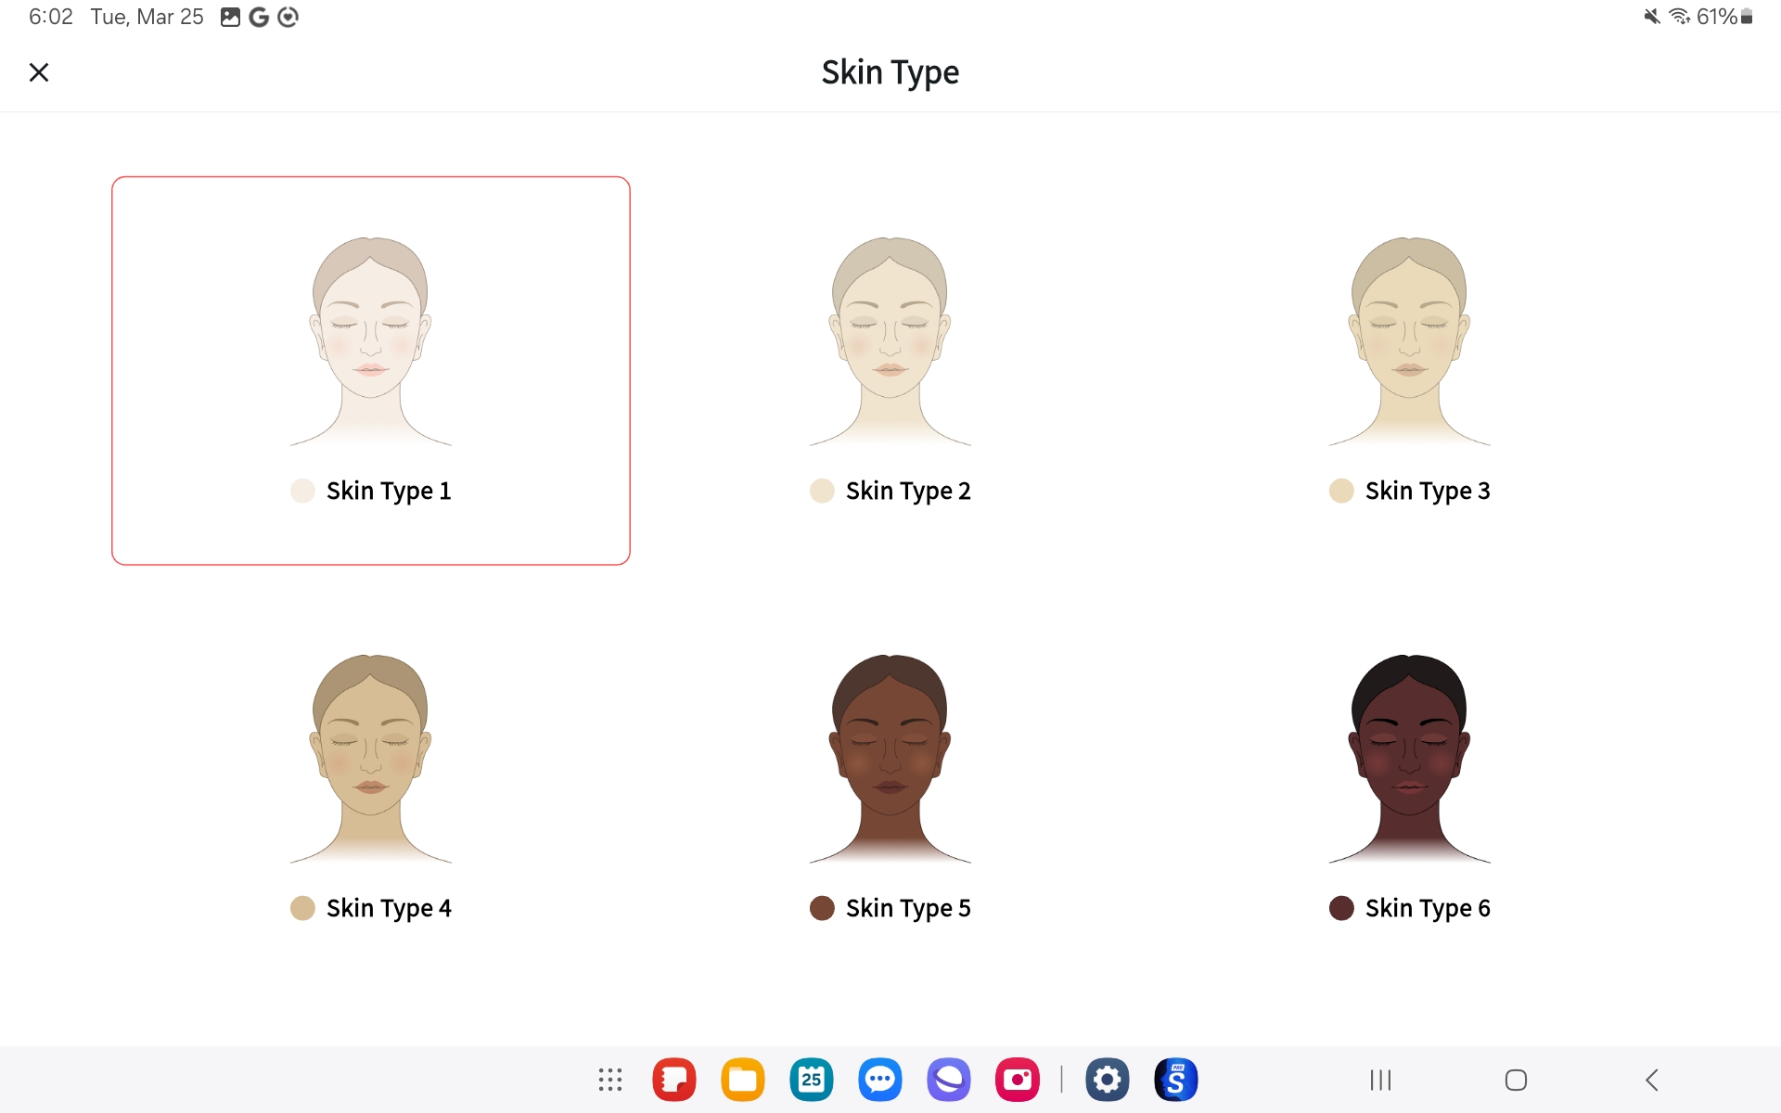Screen dimensions: 1781x1113
Task: Open the red notes app in the taskbar
Action: (x=674, y=1080)
